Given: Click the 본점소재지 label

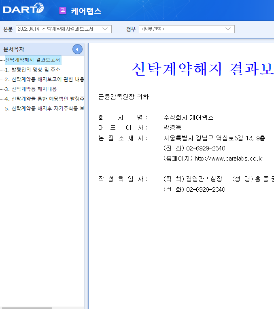Looking at the screenshot, I should point(123,138).
